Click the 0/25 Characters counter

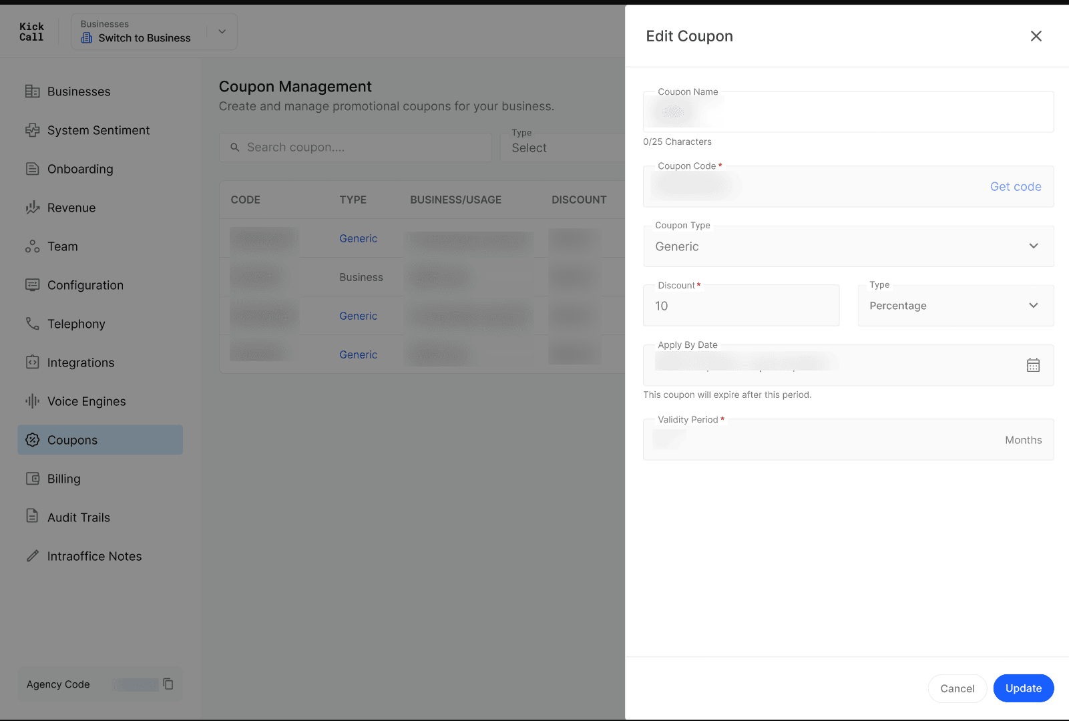coord(677,142)
